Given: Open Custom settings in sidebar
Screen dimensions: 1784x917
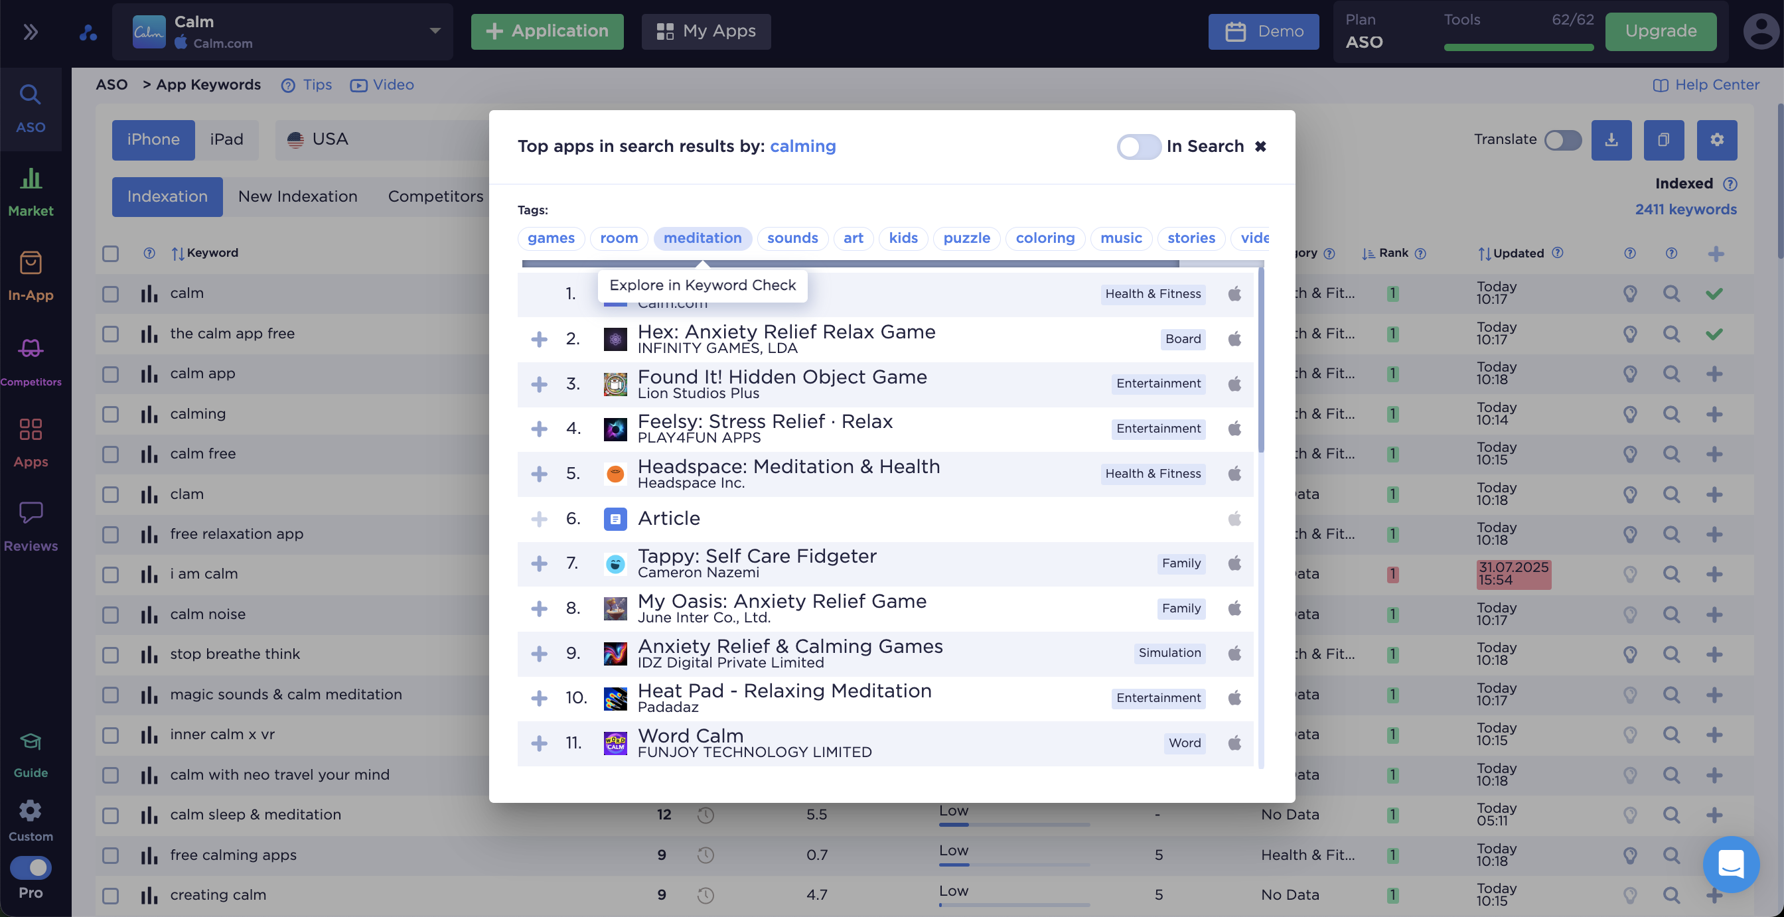Looking at the screenshot, I should pos(31,821).
